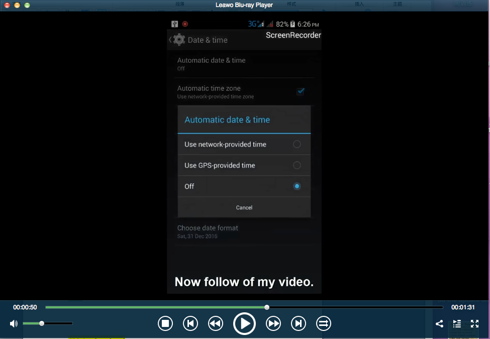The height and width of the screenshot is (339, 490).
Task: Rewind the video
Action: tap(216, 323)
